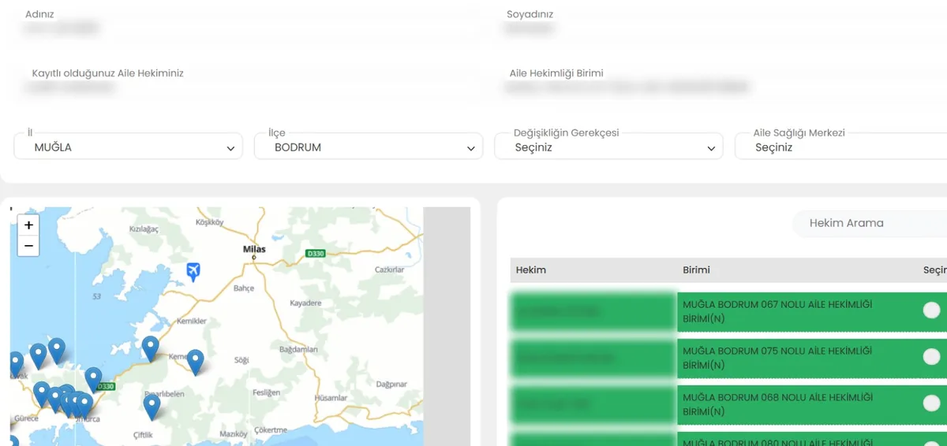Click the Çiftlik label on map
The image size is (947, 446).
click(x=143, y=435)
